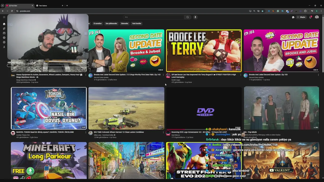Viewport: 324px width, 182px height.
Task: Open the Minecraft Long Parkour thumbnail
Action: pos(49,161)
